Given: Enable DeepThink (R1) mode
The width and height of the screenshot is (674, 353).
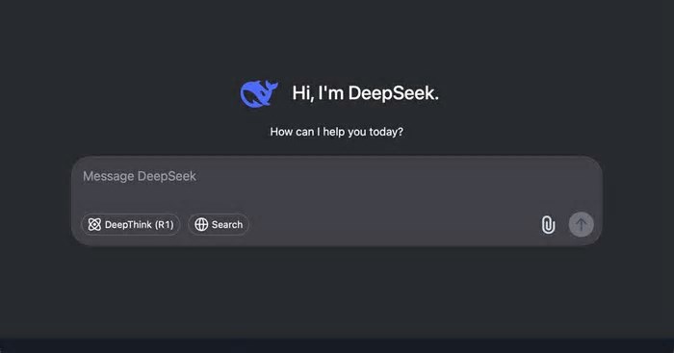Looking at the screenshot, I should tap(131, 225).
